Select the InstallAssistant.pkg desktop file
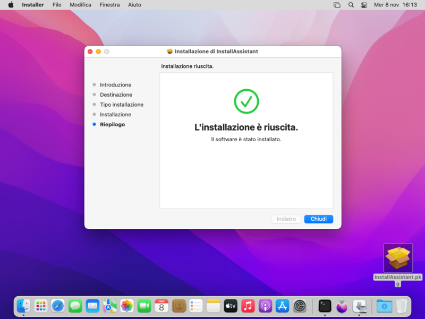 coord(398,258)
